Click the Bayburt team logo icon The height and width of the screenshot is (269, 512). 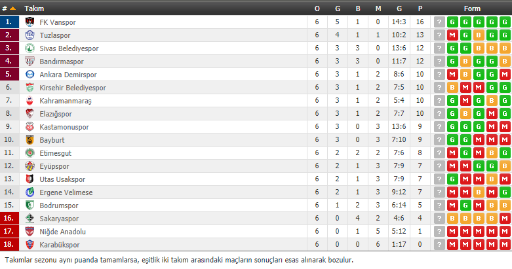pos(30,139)
